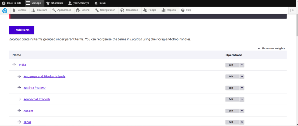Click the drag handle for Andhra Pradesh
This screenshot has width=298, height=126.
coord(19,87)
